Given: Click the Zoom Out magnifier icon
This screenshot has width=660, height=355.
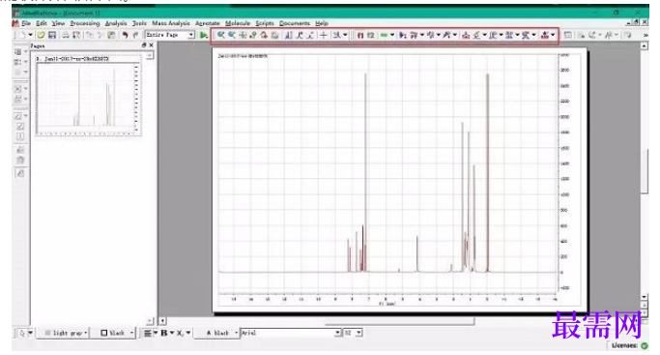Looking at the screenshot, I should click(x=232, y=35).
